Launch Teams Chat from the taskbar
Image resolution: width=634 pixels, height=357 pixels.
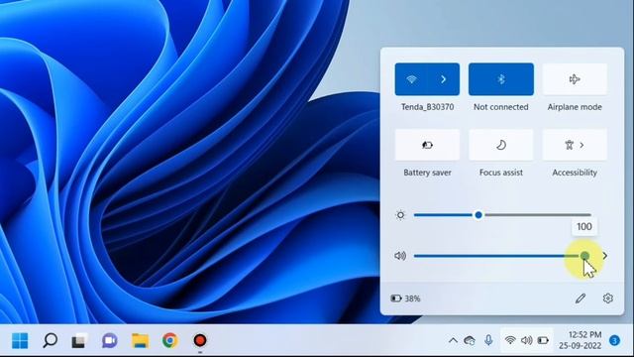(110, 340)
